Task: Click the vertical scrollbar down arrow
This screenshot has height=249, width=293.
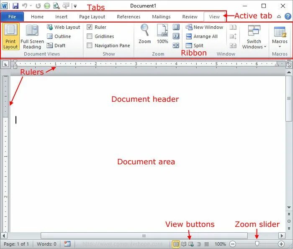Action: tap(289, 207)
